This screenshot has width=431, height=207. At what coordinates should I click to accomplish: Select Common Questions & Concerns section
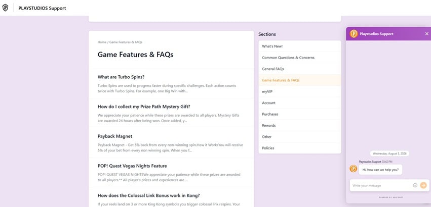click(300, 58)
